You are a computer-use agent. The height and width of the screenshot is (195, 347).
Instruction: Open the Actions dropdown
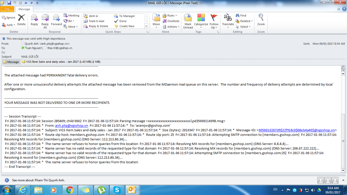coord(171,27)
